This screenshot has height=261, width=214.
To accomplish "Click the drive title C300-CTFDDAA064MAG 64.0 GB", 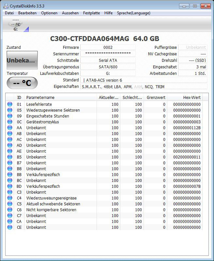I will click(x=105, y=39).
